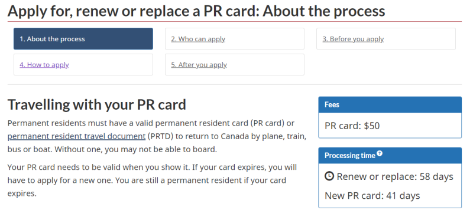Click the paragraph starting 'Your PR card needs'
Image resolution: width=473 pixels, height=220 pixels.
coord(152,180)
